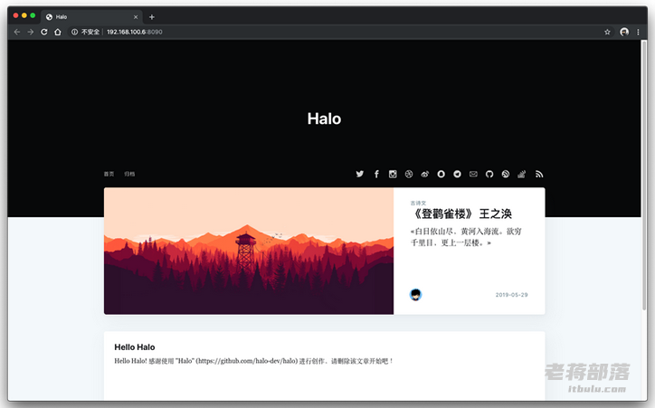Open the Hello Halo post title

pos(135,347)
